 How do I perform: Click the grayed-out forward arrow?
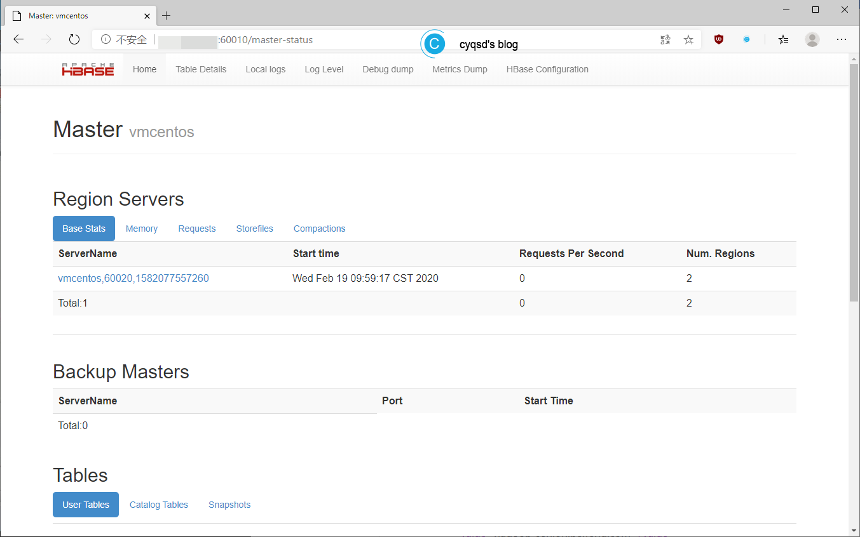pyautogui.click(x=46, y=39)
